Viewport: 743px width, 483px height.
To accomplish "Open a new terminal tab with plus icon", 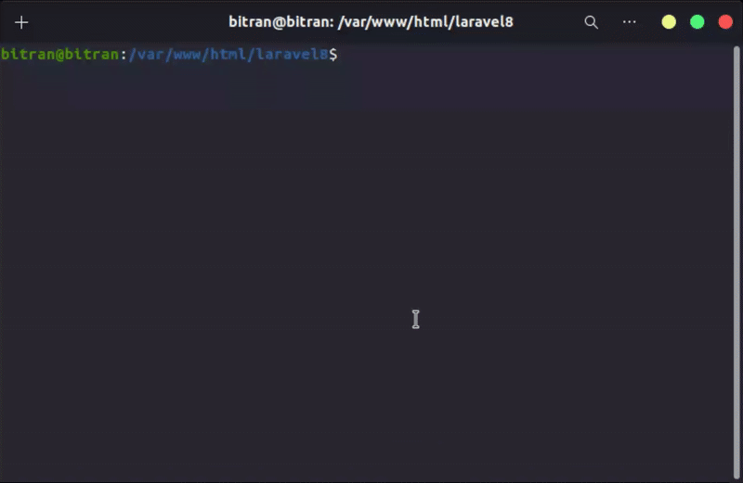I will (x=21, y=22).
